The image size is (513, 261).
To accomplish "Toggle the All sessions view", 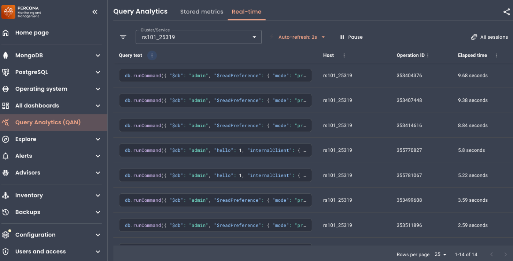I will (x=489, y=37).
